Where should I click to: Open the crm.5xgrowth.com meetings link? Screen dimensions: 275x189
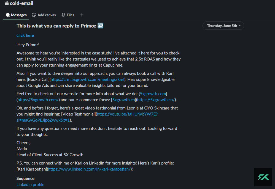(88, 80)
